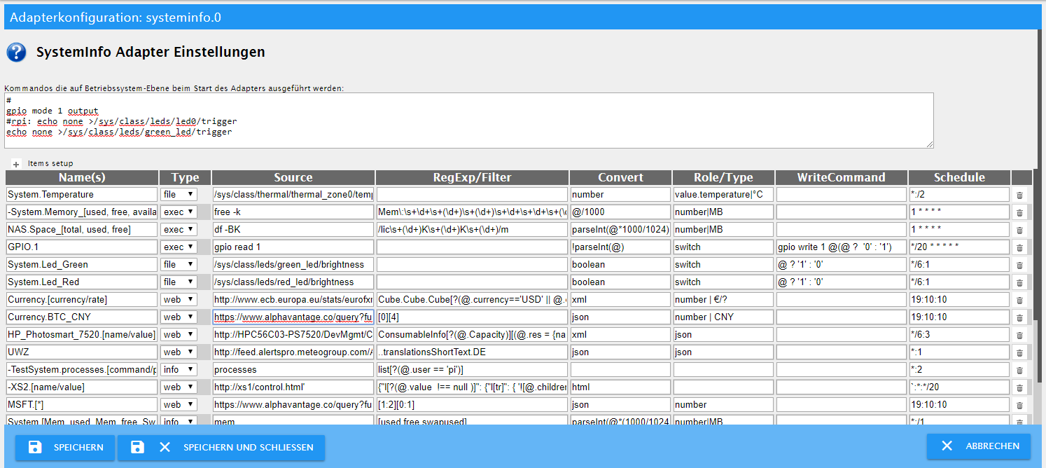Click the blue help question mark icon

pyautogui.click(x=16, y=53)
